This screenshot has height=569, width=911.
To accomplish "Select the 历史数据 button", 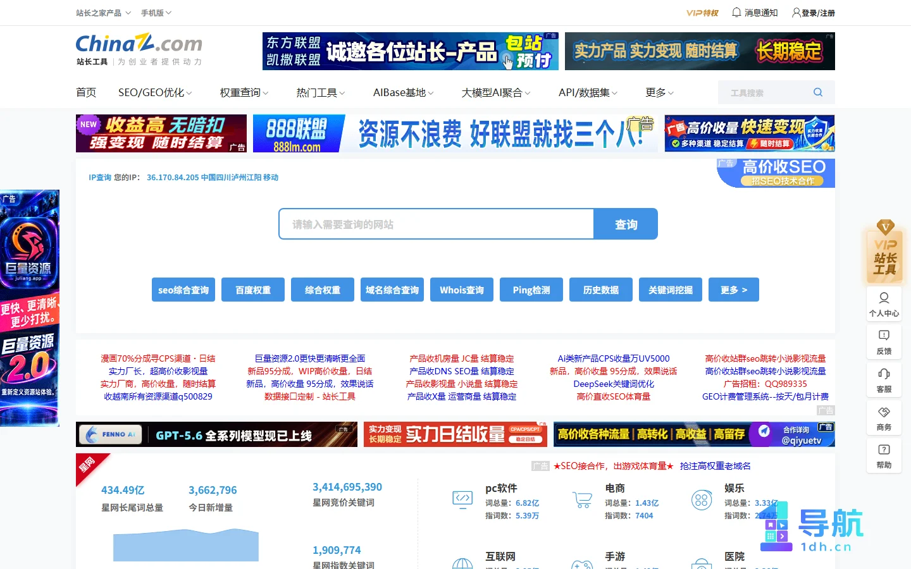I will click(601, 290).
